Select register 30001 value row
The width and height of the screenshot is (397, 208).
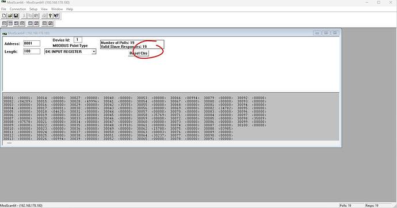pyautogui.click(x=17, y=98)
